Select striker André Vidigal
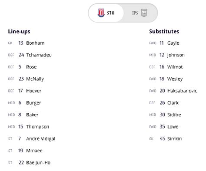The image size is (206, 171). coord(32,139)
